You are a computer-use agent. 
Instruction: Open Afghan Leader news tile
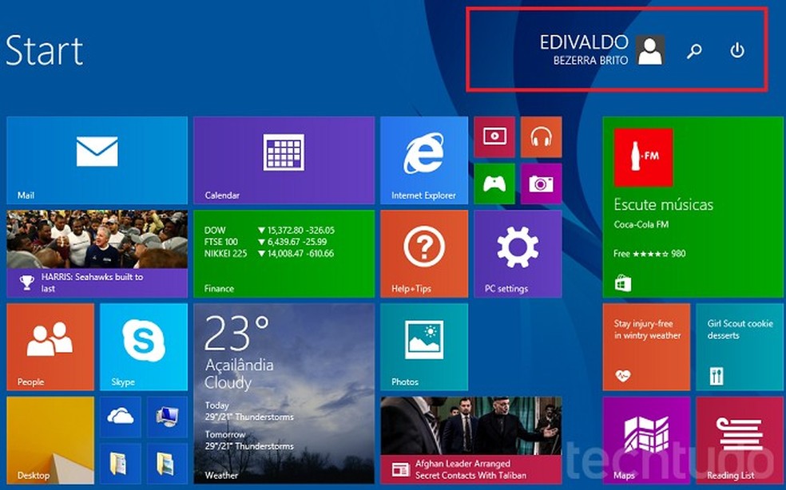coord(470,440)
